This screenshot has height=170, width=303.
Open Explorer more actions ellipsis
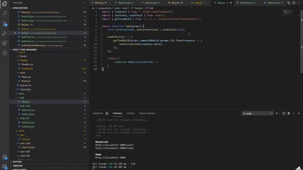point(84,3)
